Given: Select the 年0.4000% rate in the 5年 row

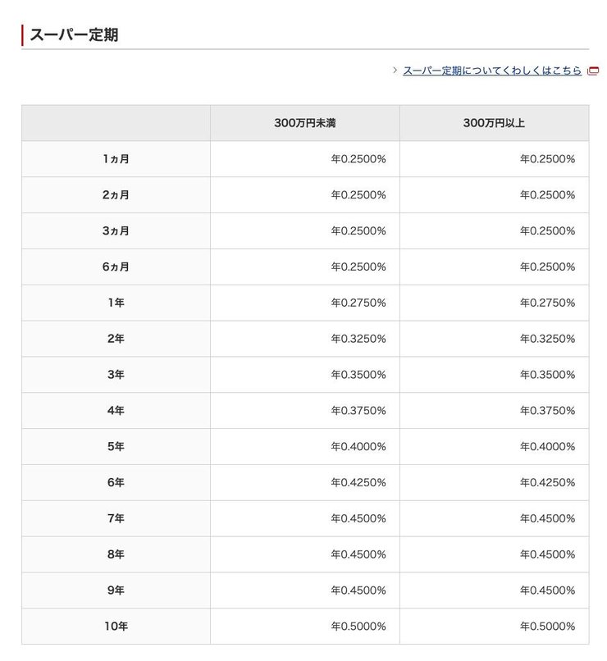Looking at the screenshot, I should [x=358, y=447].
